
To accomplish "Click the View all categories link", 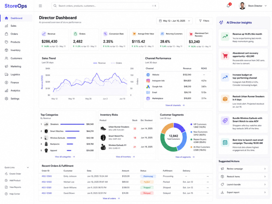I will tap(65, 157).
